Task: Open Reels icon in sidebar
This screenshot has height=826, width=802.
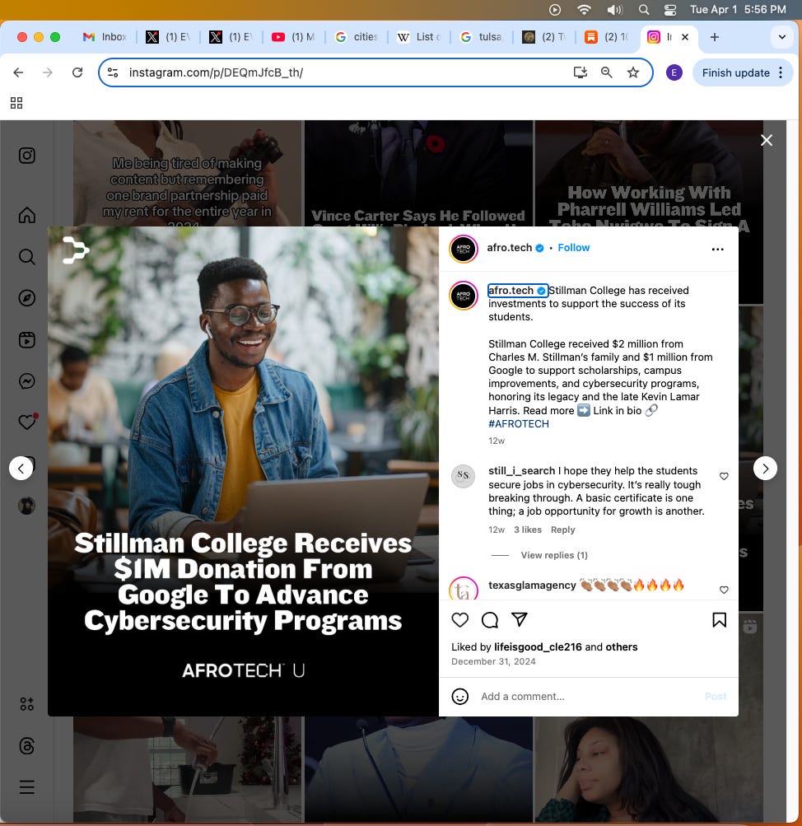Action: (27, 340)
